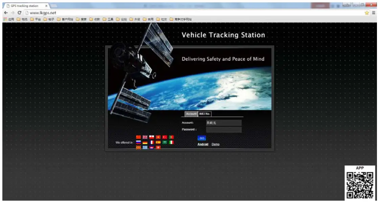The height and width of the screenshot is (202, 380).
Task: Open a new browser tab
Action: 54,6
